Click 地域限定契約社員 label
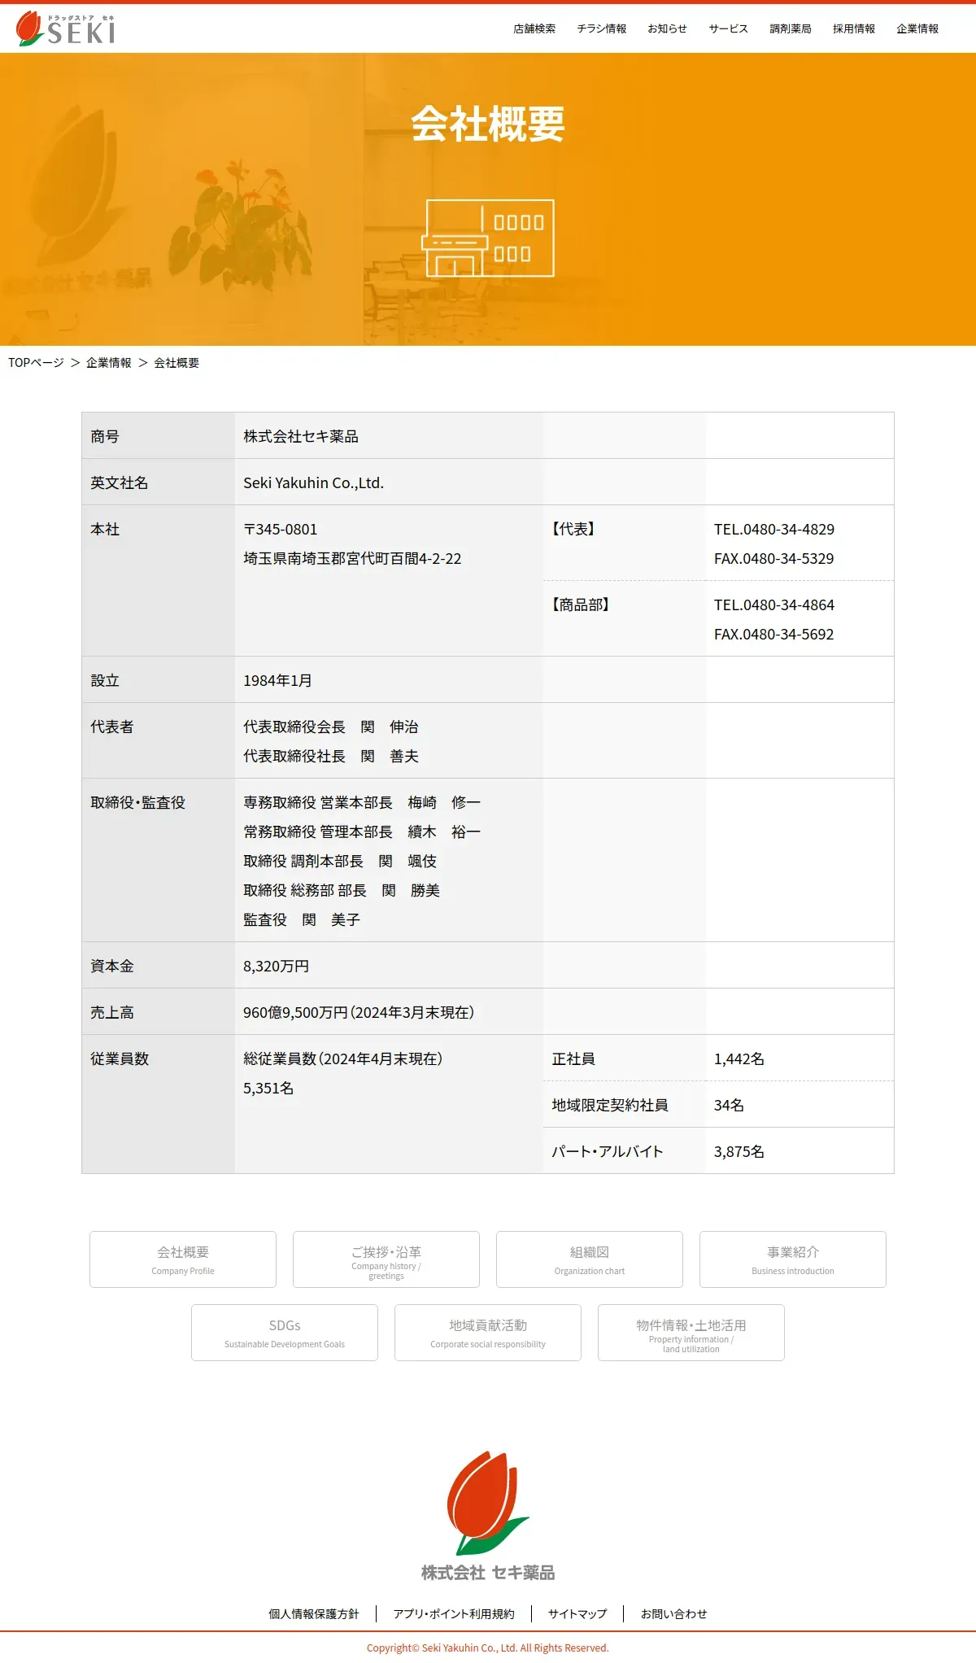 coord(610,1105)
